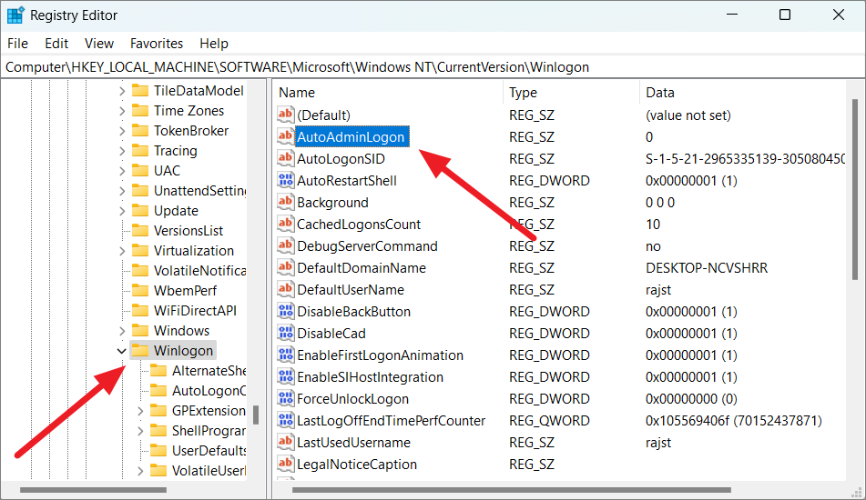This screenshot has width=866, height=500.
Task: Click the values pane horizontal scrollbar
Action: [x=512, y=489]
